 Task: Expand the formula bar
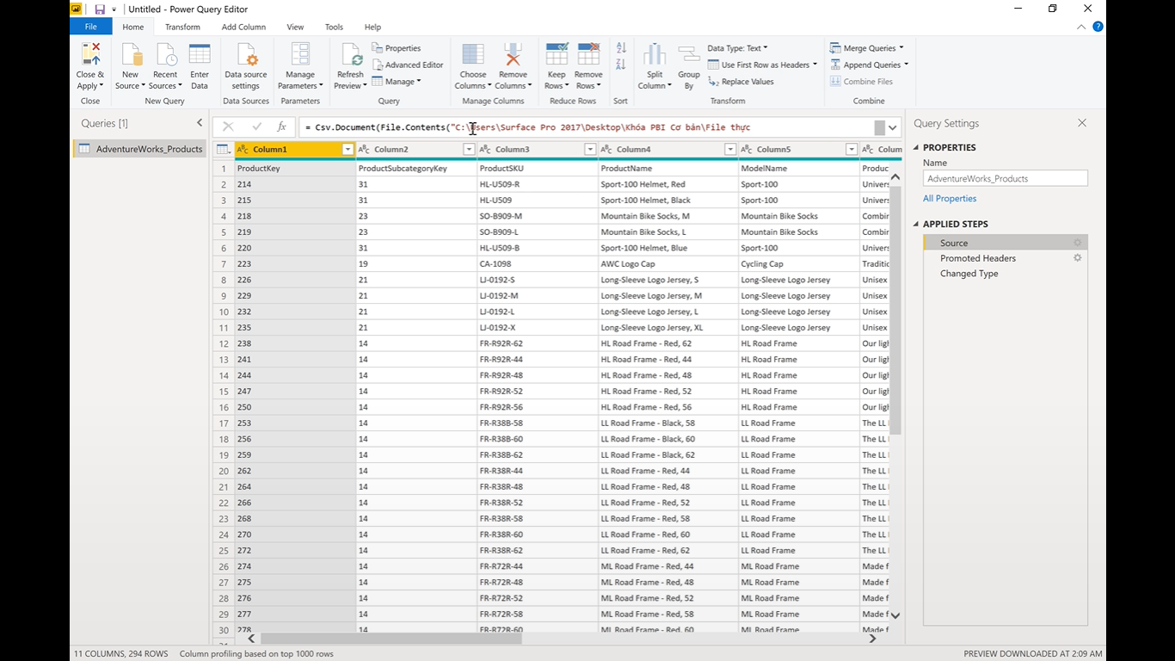point(893,127)
